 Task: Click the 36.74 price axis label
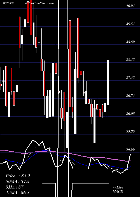130,96
